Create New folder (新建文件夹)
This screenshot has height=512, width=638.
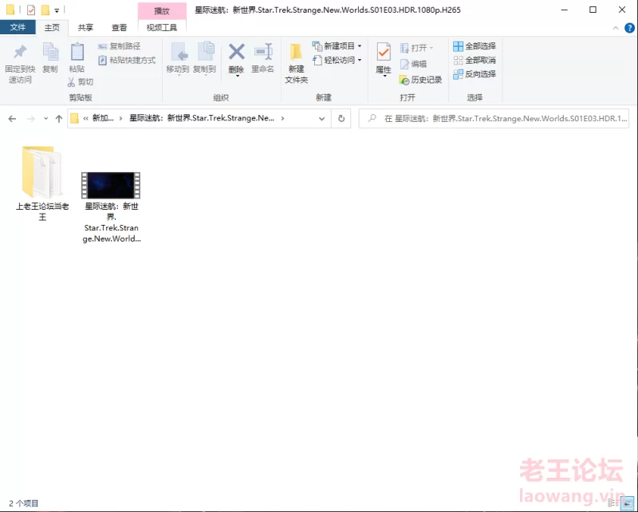tap(296, 64)
